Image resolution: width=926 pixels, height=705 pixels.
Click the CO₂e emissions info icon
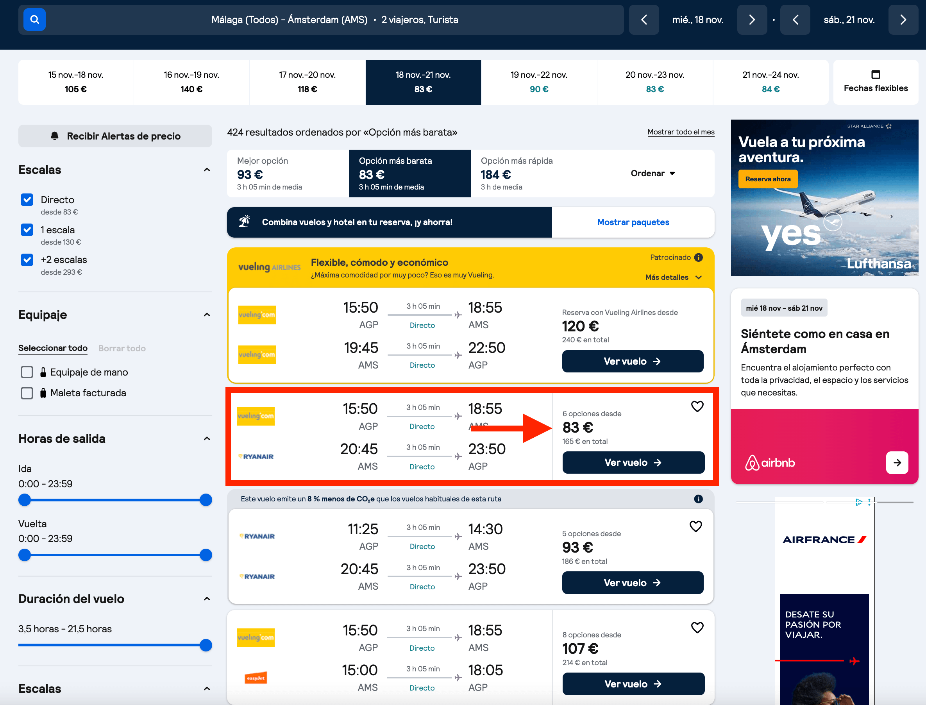(x=698, y=499)
